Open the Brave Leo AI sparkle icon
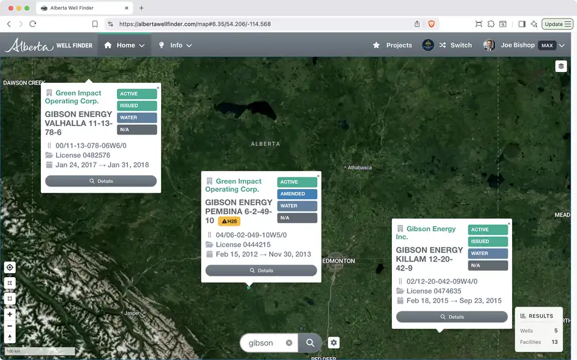 click(x=534, y=24)
